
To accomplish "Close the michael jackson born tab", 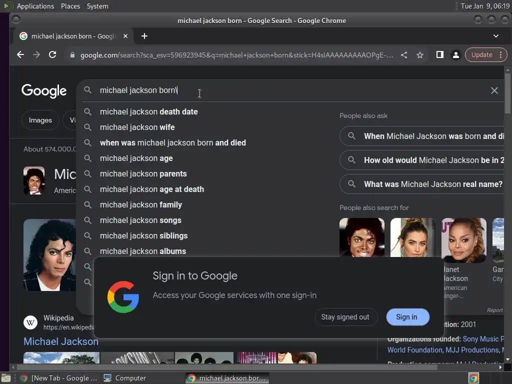I will click(x=125, y=36).
